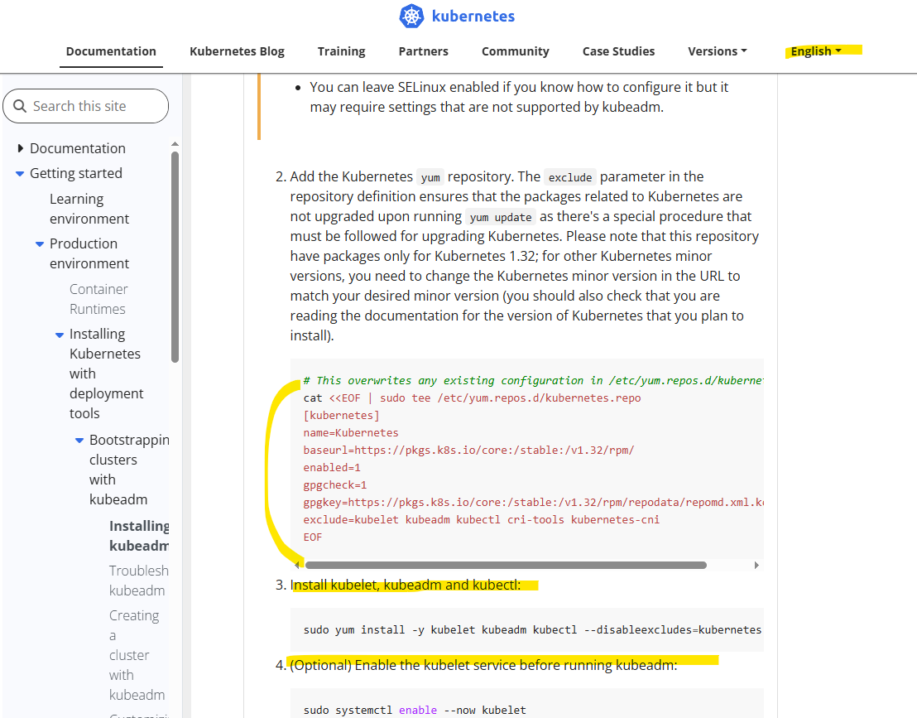Image resolution: width=917 pixels, height=718 pixels.
Task: Expand the Documentation tree node arrow
Action: tap(21, 148)
